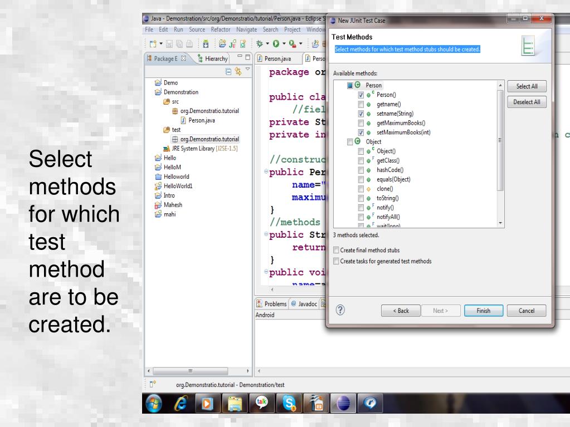Check the toString() method checkbox
The image size is (570, 427).
360,198
